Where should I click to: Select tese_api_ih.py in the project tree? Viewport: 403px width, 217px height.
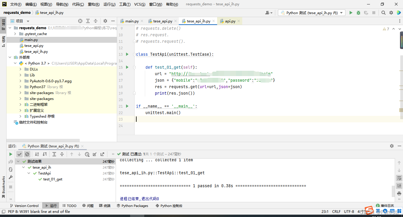click(x=36, y=51)
